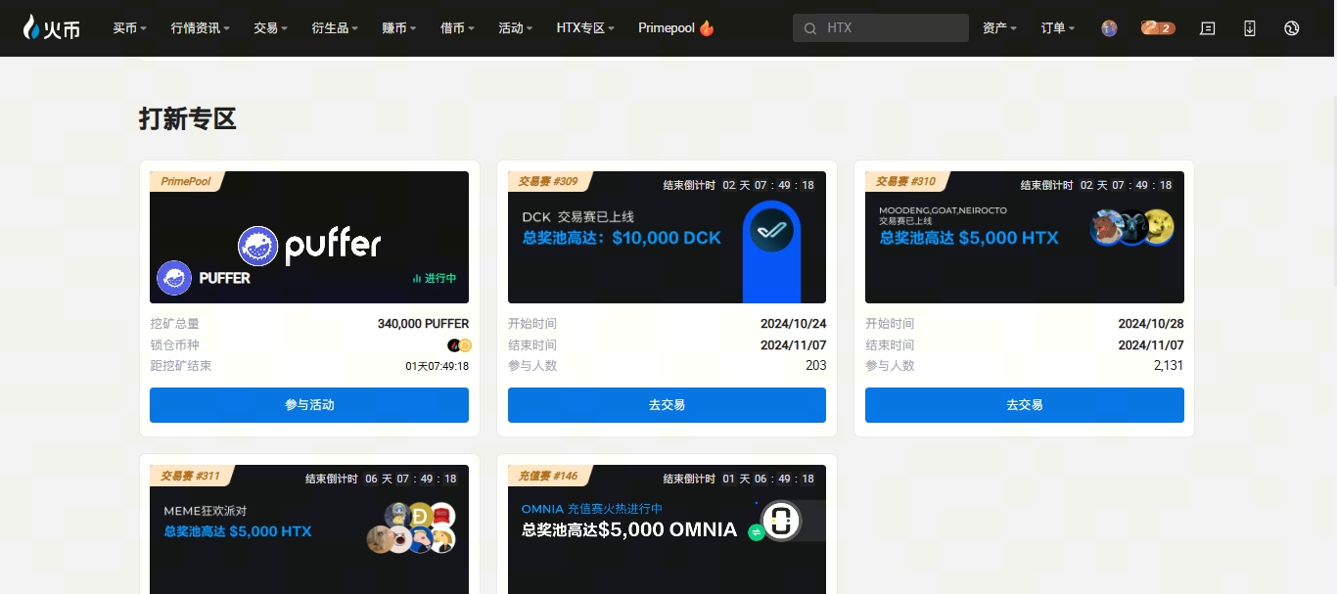1337x594 pixels.
Task: Open the user avatar profile icon
Action: (1109, 28)
